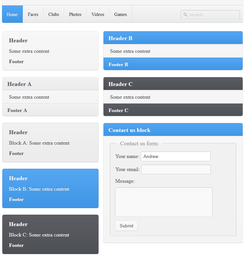Select the Clubs navigation item
The width and height of the screenshot is (244, 257).
pyautogui.click(x=54, y=14)
